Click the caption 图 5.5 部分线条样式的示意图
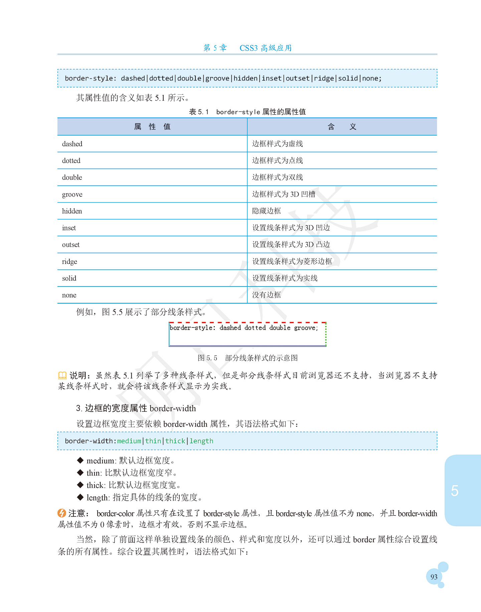This screenshot has height=612, width=481. point(248,358)
